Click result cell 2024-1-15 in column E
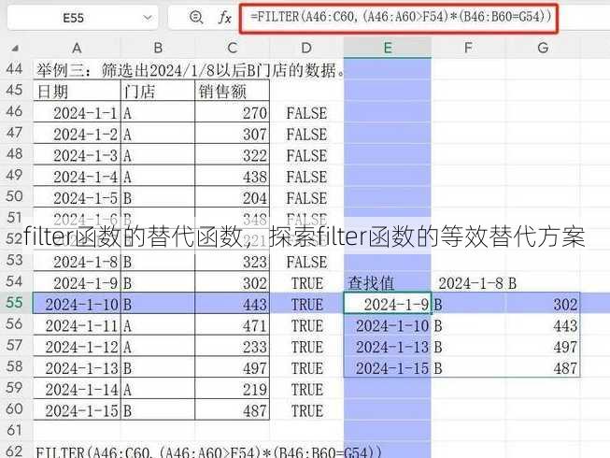Viewport: 610px width, 458px height. 388,368
